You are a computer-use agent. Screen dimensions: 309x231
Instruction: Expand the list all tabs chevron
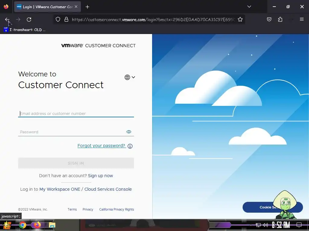[x=249, y=7]
